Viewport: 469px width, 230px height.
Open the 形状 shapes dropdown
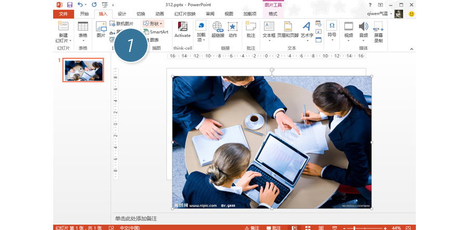pos(153,23)
